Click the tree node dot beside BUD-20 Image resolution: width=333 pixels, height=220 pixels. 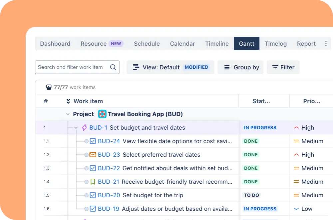(x=86, y=195)
